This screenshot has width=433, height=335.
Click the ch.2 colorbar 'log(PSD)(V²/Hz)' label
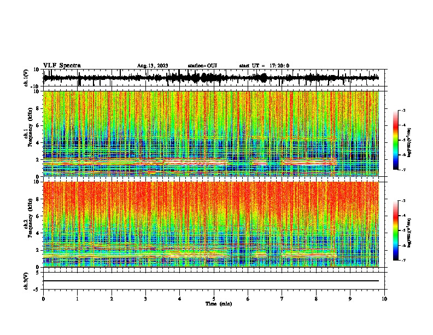point(409,233)
